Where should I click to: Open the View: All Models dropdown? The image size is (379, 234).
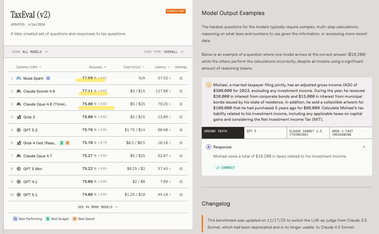click(30, 52)
